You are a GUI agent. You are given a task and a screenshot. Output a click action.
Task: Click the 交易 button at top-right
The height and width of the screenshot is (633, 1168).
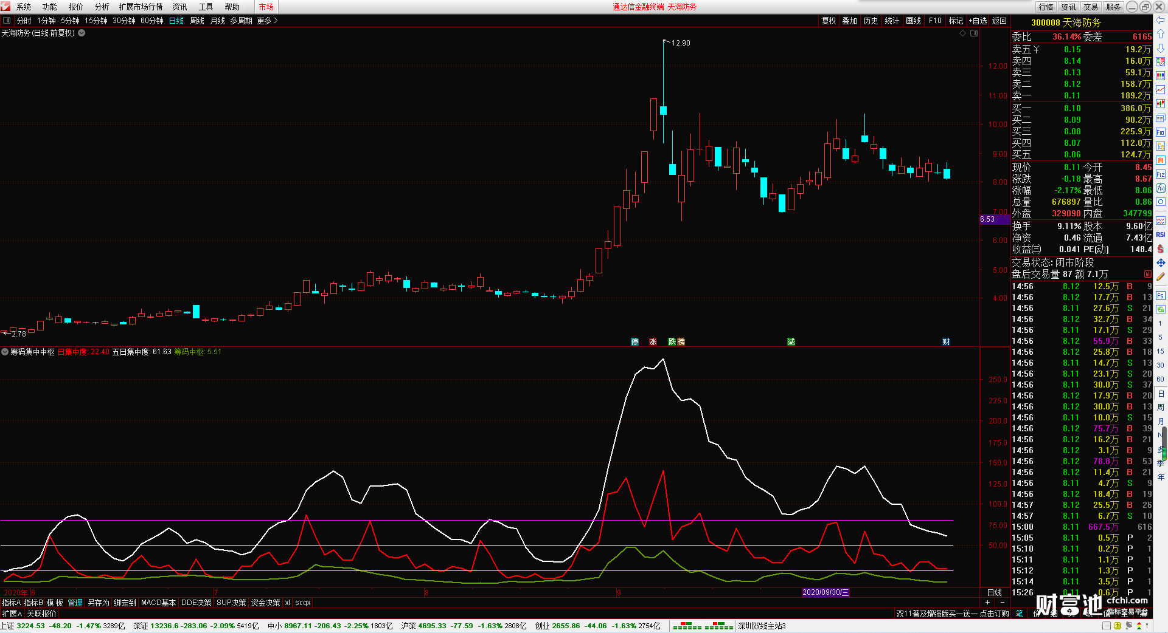[x=1091, y=7]
